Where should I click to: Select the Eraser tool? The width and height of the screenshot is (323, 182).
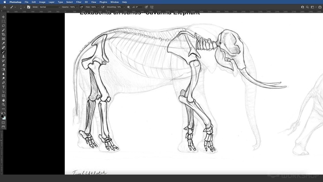tap(3, 65)
